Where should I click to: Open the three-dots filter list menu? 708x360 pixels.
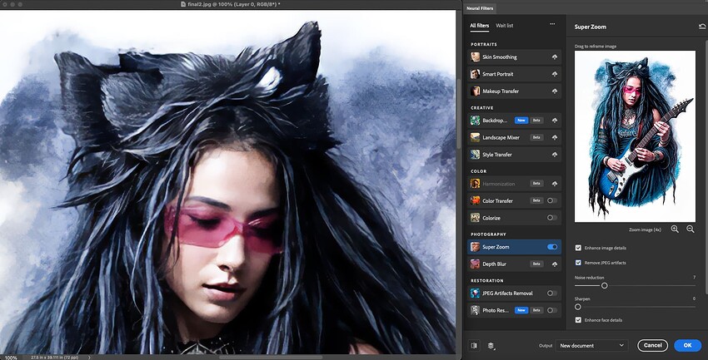click(552, 24)
